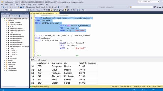163x91 pixels.
Task: Select the Demo database in Object Explorer
Action: click(x=12, y=49)
